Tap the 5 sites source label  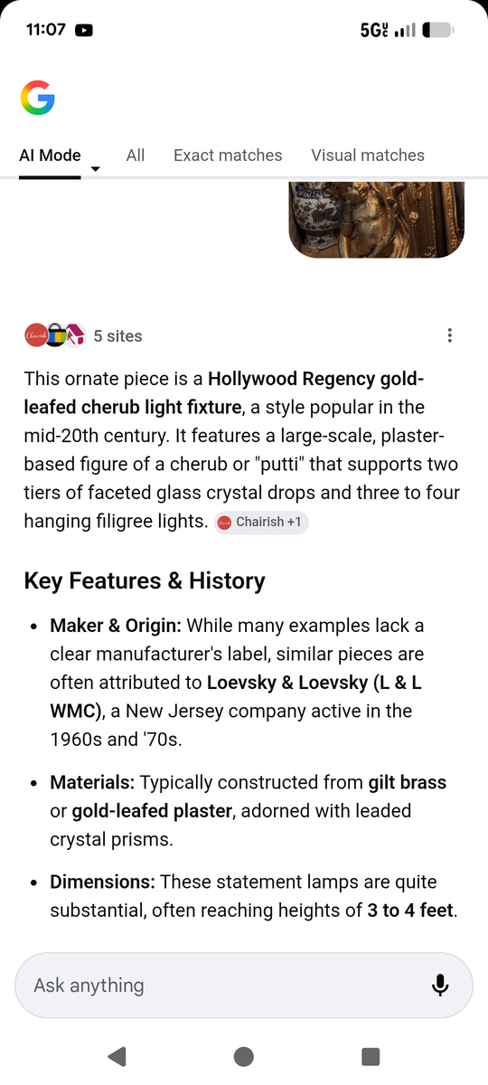pos(118,336)
